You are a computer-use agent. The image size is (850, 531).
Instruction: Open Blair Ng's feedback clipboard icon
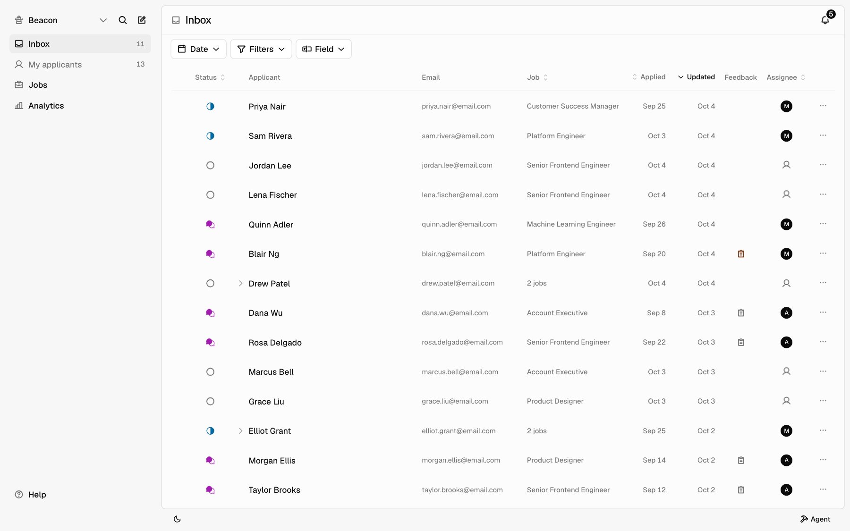[741, 254]
